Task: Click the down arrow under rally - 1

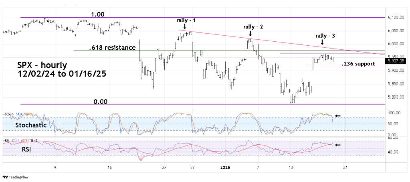Action: pyautogui.click(x=184, y=26)
